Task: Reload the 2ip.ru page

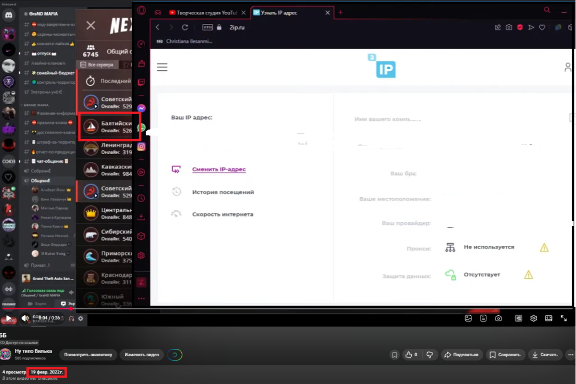Action: (x=185, y=27)
